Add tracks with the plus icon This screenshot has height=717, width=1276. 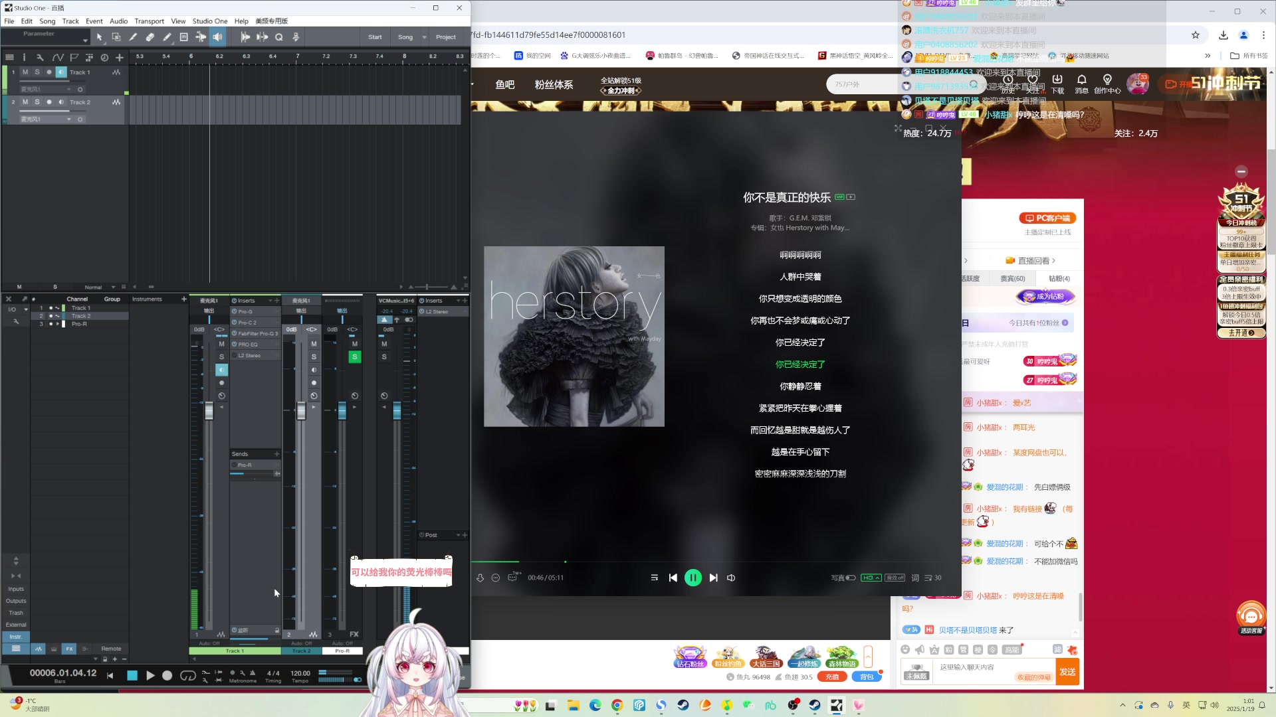point(120,58)
